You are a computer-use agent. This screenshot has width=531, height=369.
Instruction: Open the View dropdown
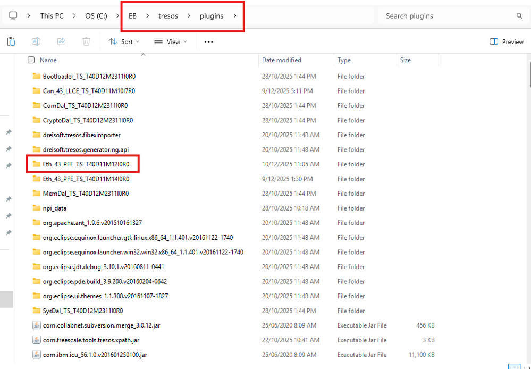pos(170,41)
